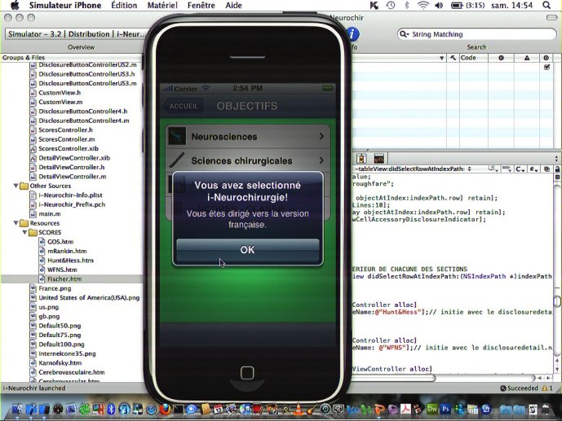The image size is (562, 421).
Task: Click the editor pane stepper arrows
Action: click(556, 158)
